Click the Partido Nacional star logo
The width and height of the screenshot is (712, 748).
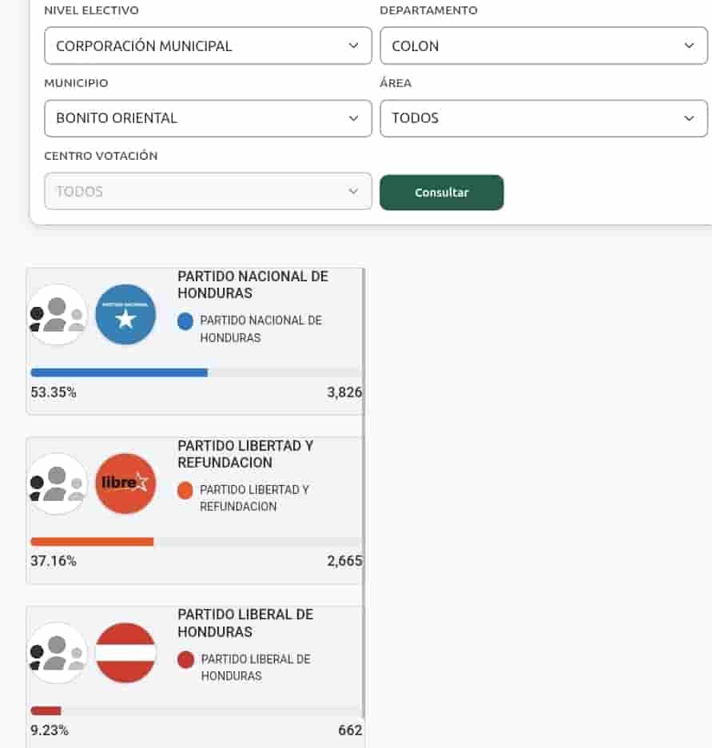[x=125, y=315]
